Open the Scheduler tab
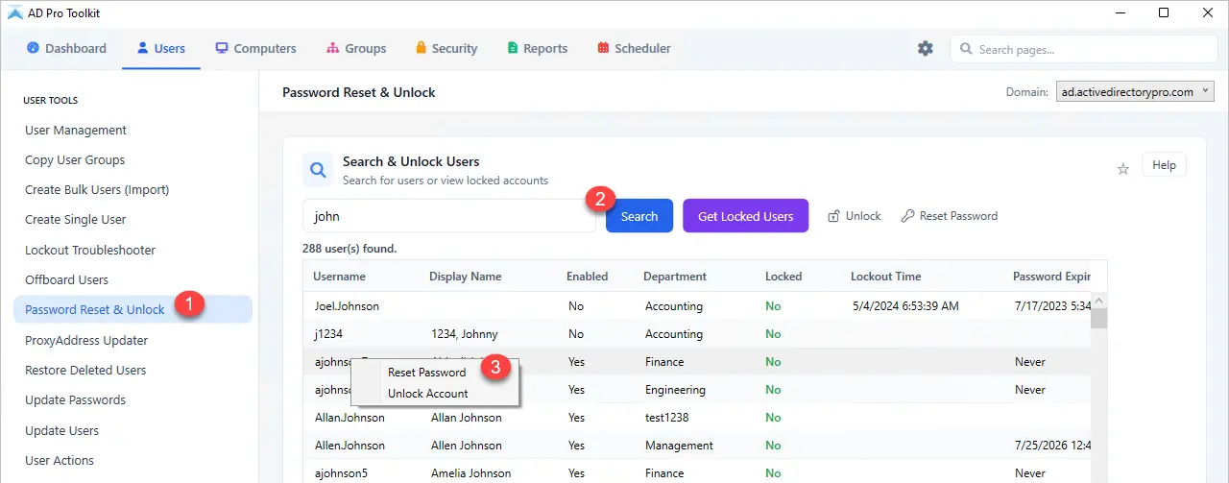1229x483 pixels. point(634,48)
